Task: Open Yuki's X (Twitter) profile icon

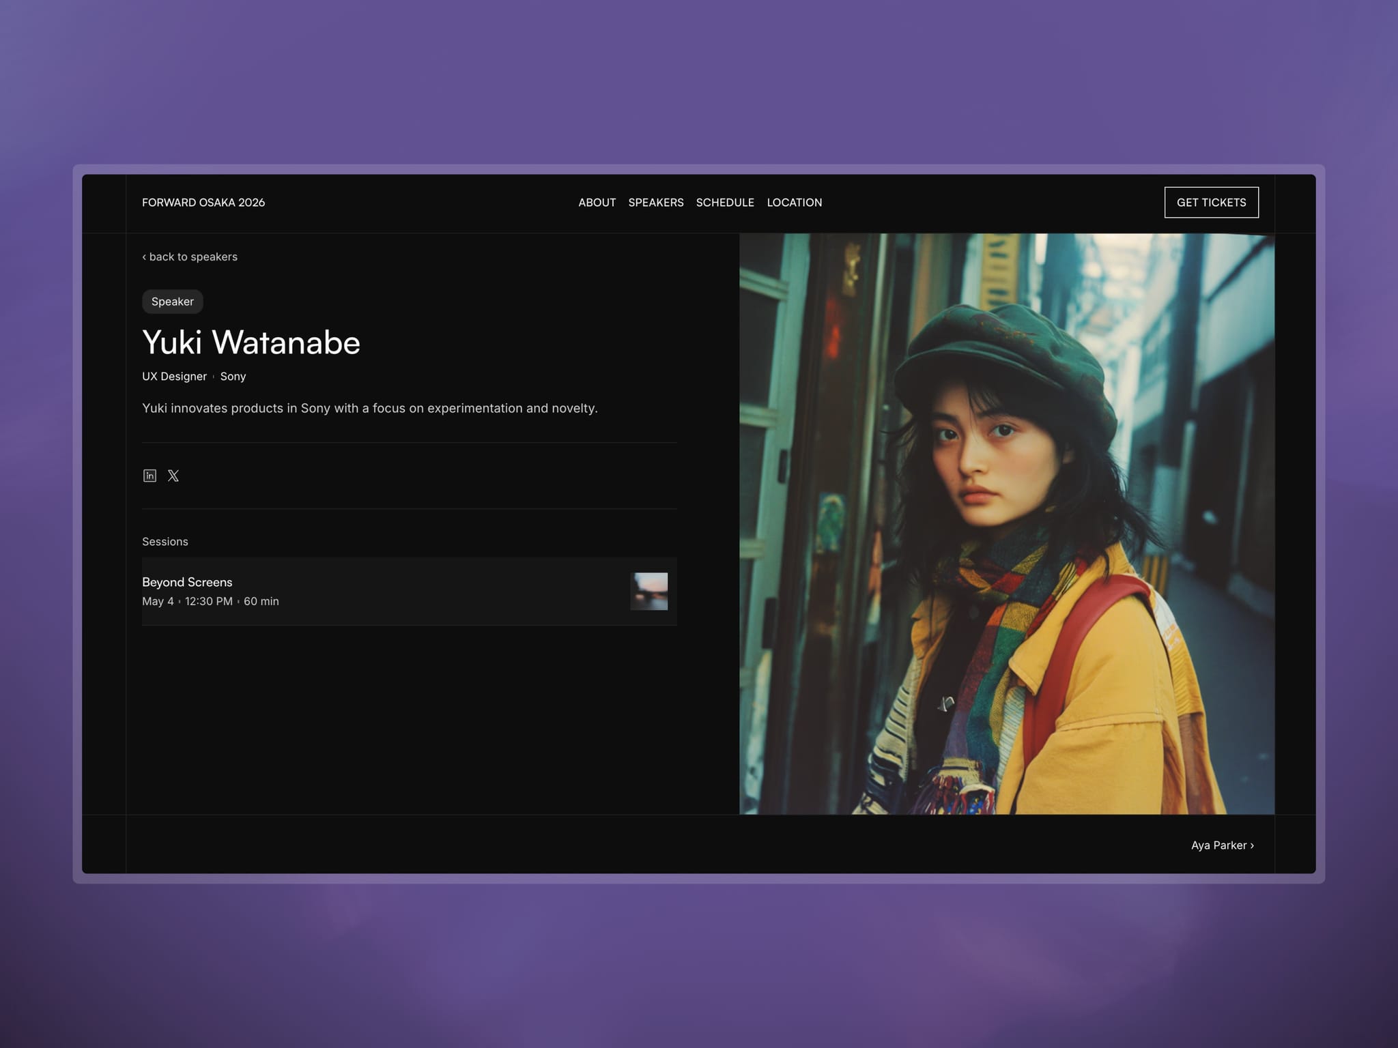Action: (x=173, y=476)
